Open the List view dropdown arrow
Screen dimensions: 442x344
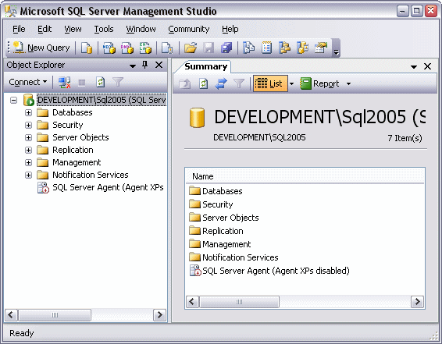click(291, 83)
